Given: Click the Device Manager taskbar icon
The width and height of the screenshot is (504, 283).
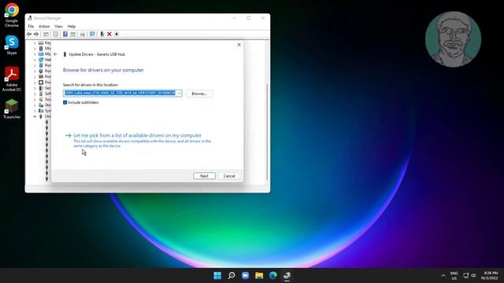Looking at the screenshot, I should click(287, 276).
